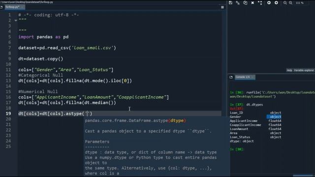Image resolution: width=315 pixels, height=177 pixels.
Task: Click the console browse tabs icon
Action: pos(231,77)
